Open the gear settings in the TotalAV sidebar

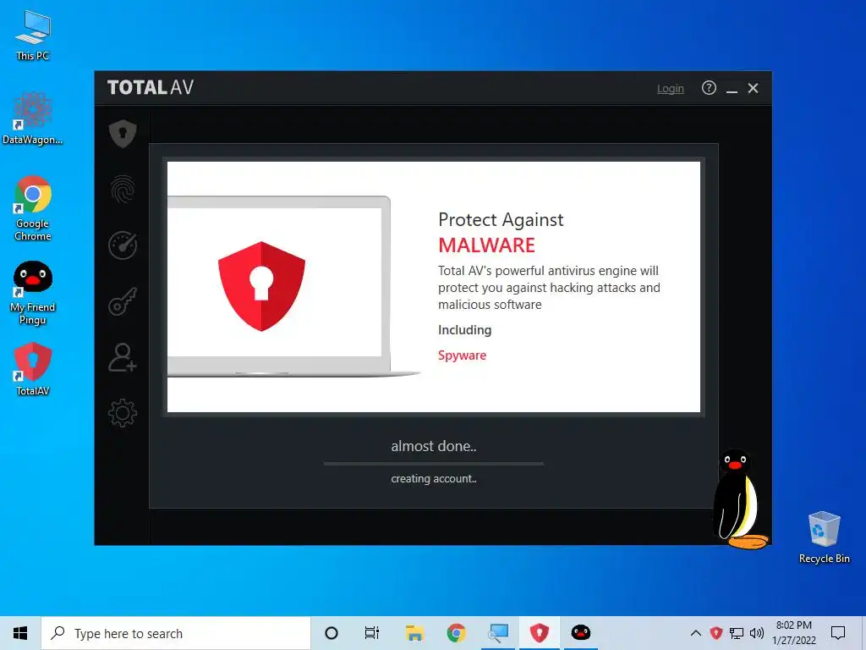tap(123, 413)
